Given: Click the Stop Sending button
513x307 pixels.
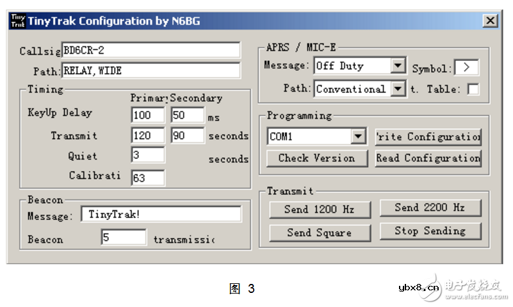Looking at the screenshot, I should (x=430, y=231).
